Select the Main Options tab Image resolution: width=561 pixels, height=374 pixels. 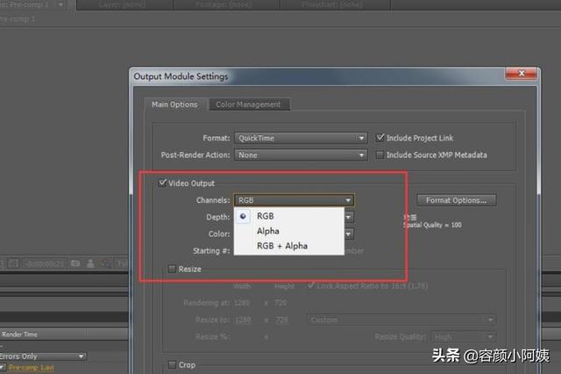point(174,104)
